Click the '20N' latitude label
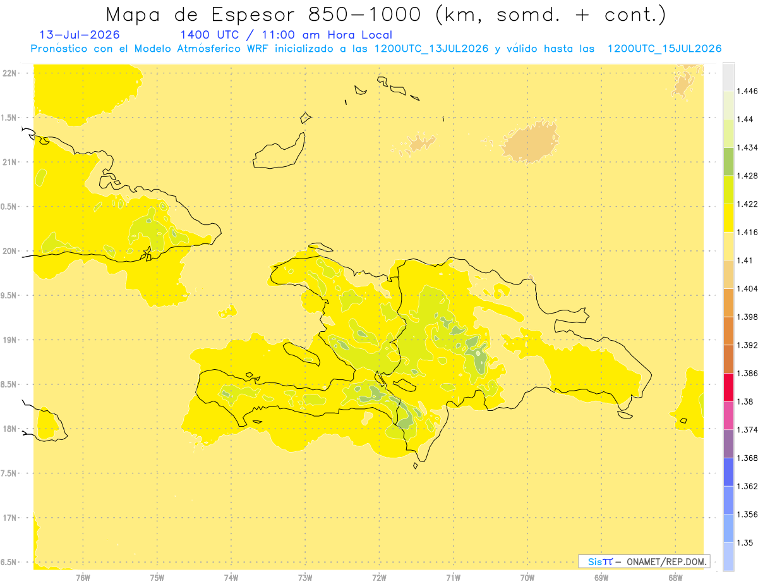This screenshot has height=586, width=758. [10, 251]
